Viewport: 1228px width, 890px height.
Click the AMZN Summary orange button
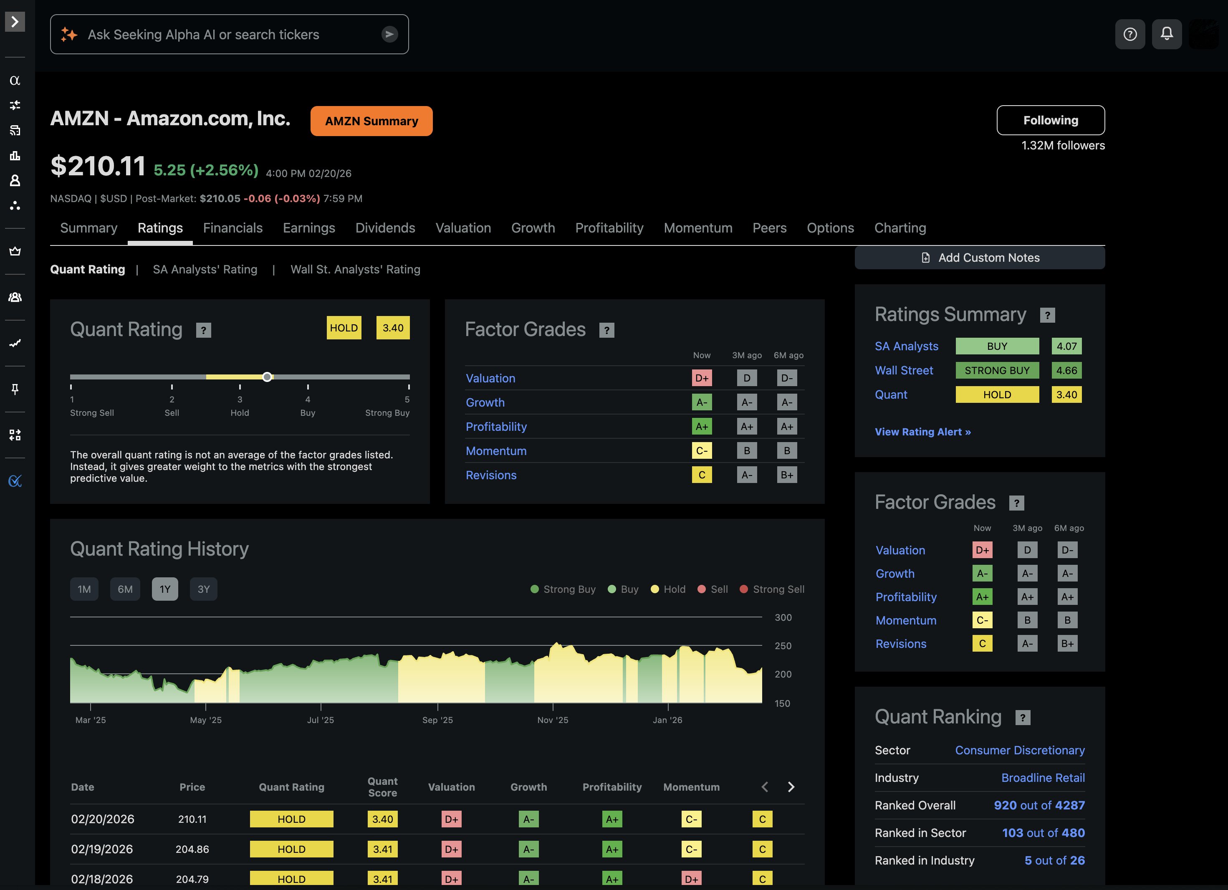point(371,121)
